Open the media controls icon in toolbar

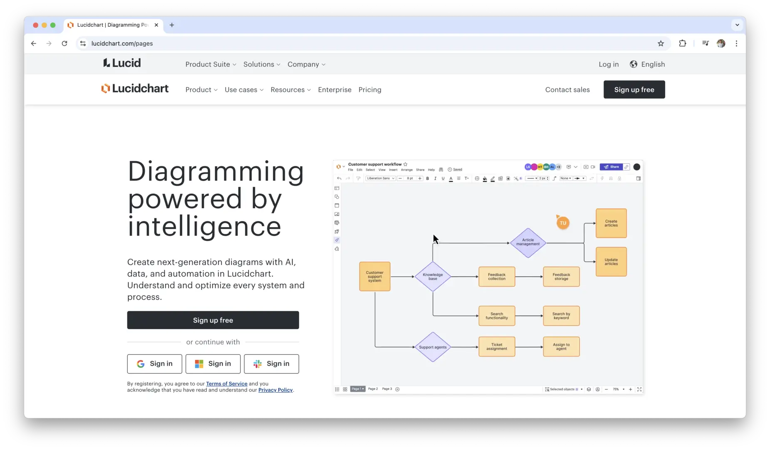705,43
